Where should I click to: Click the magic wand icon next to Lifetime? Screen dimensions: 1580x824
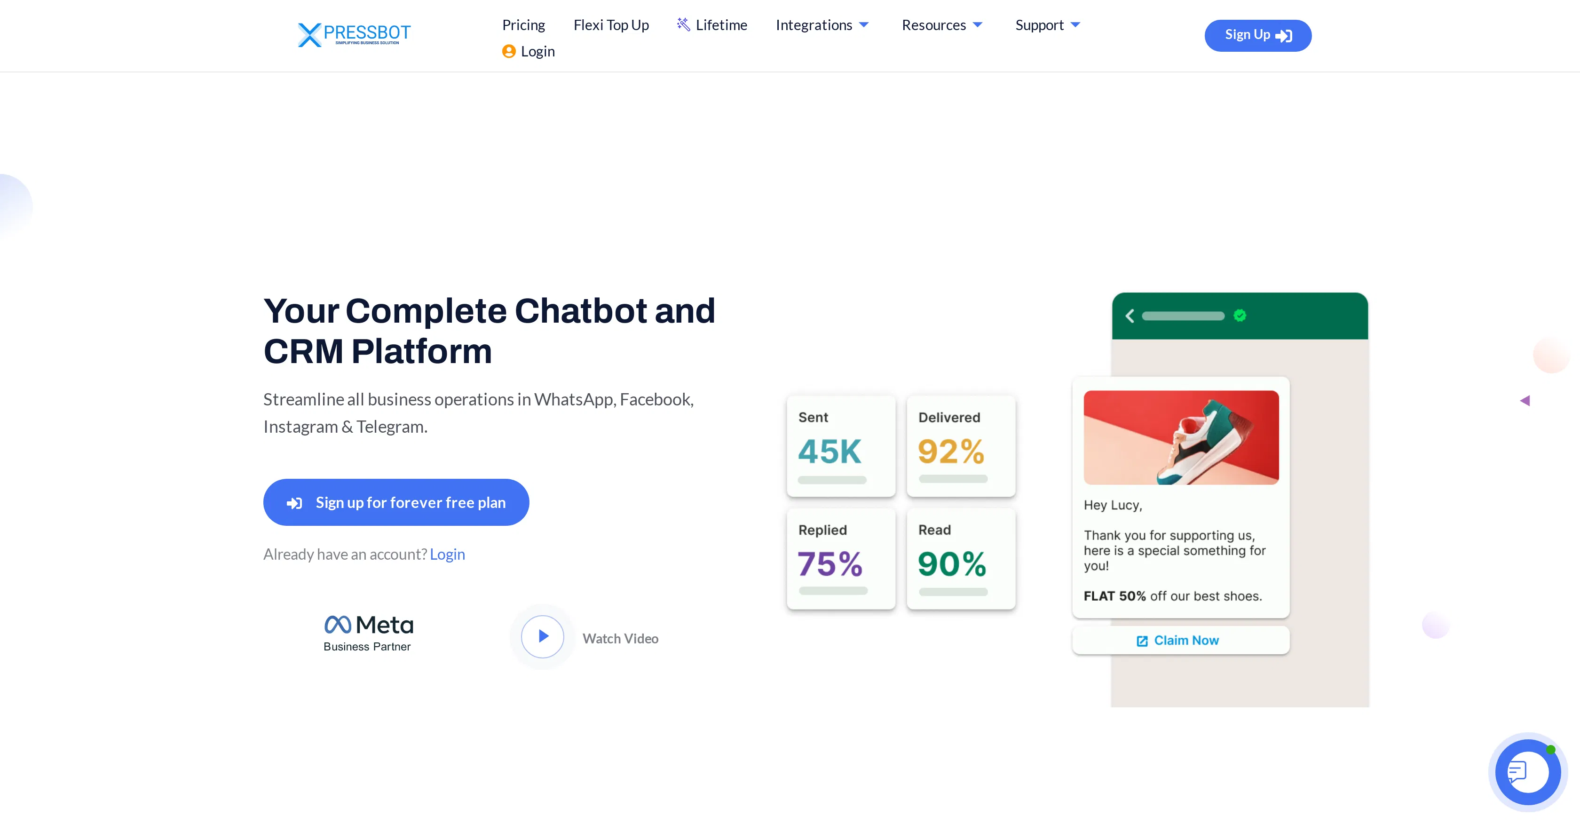[683, 24]
